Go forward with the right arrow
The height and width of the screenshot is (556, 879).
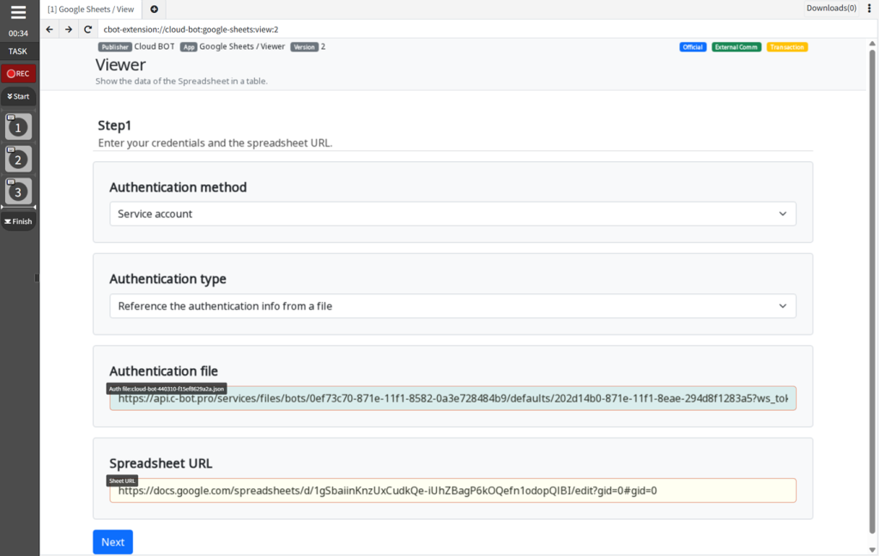click(x=69, y=29)
